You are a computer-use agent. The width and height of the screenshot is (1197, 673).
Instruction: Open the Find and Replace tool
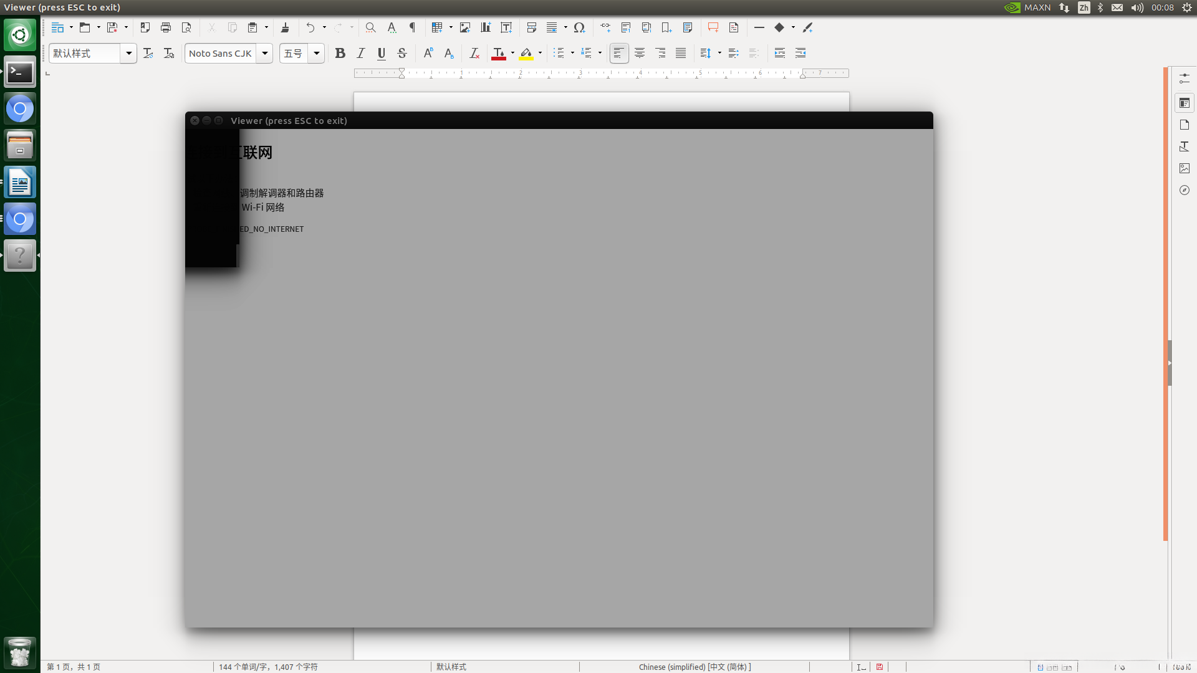point(370,27)
